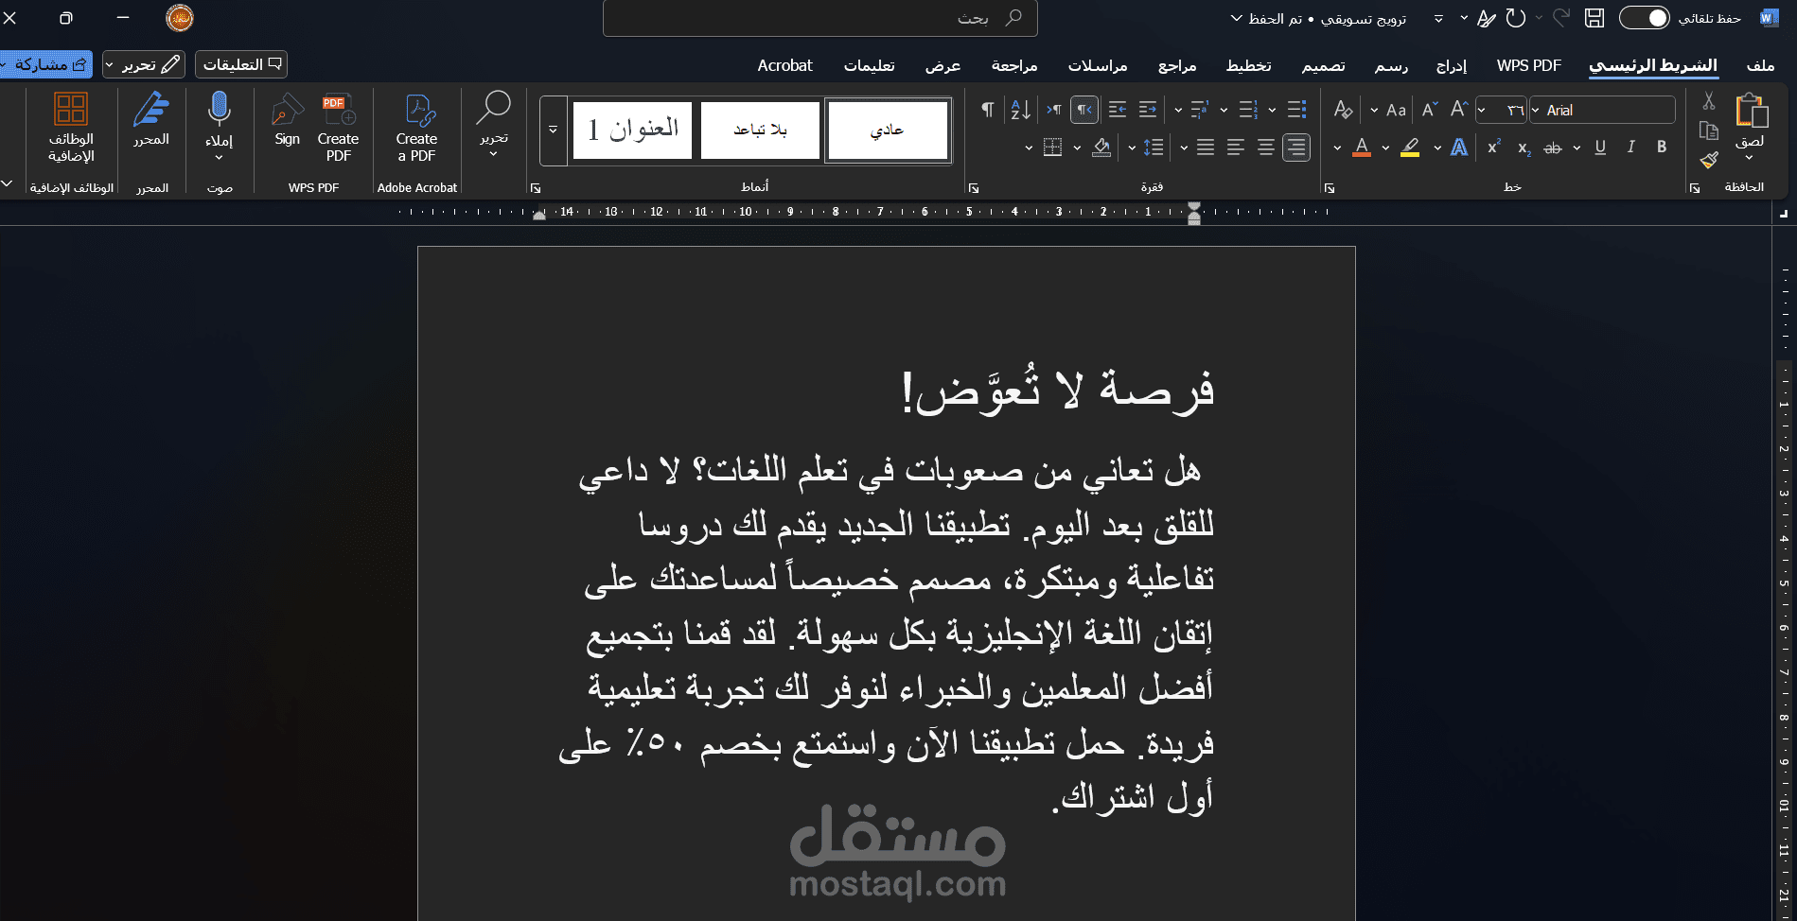Enable left-to-right text direction
Screen dimensions: 1797x921
tap(1054, 110)
